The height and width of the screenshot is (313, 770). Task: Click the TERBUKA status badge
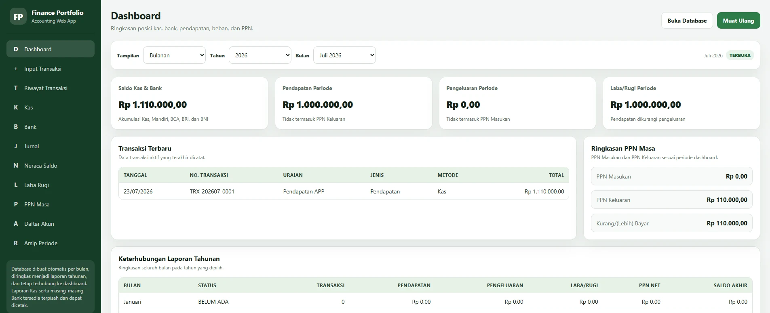(x=740, y=55)
